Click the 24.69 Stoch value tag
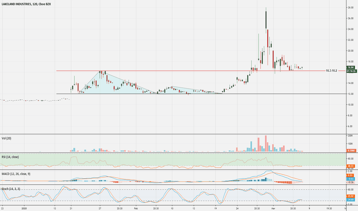The height and width of the screenshot is (211, 358). 350,199
